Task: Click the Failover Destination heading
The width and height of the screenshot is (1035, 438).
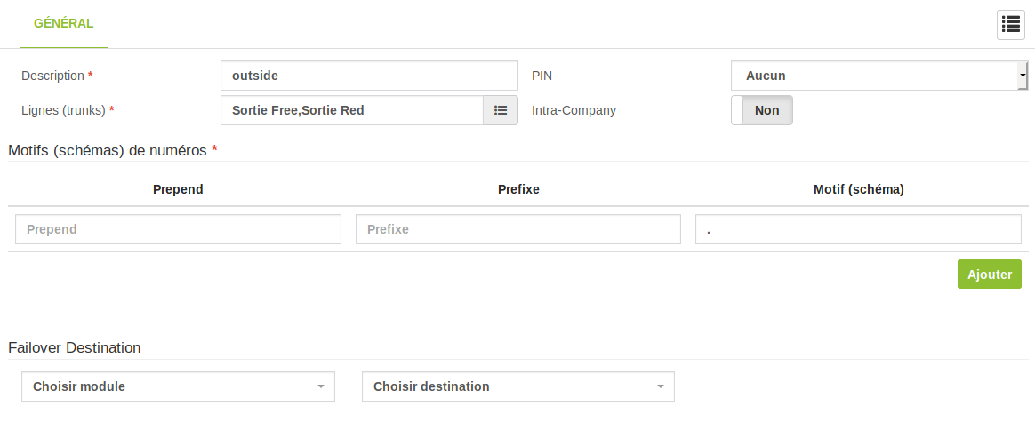Action: click(x=75, y=347)
